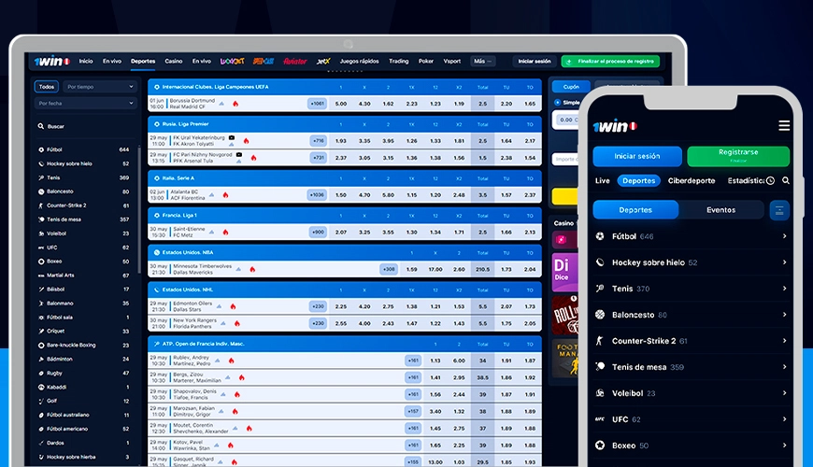Screen dimensions: 813x467
Task: Open the Casino tab in laptop navigation
Action: [x=174, y=61]
